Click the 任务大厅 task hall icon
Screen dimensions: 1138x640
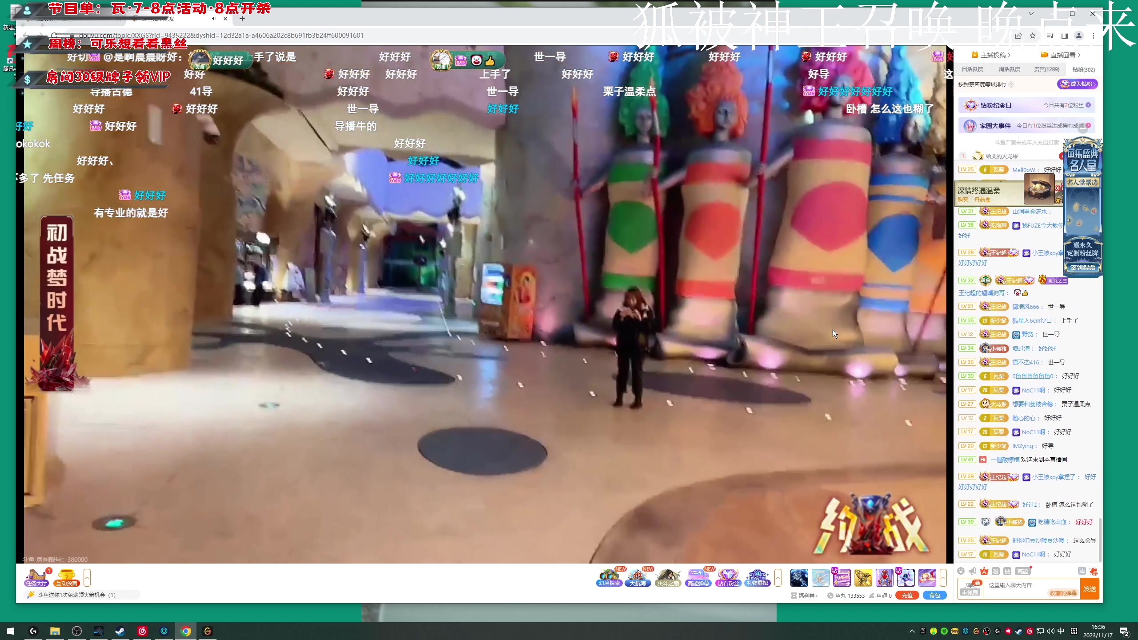(x=36, y=577)
